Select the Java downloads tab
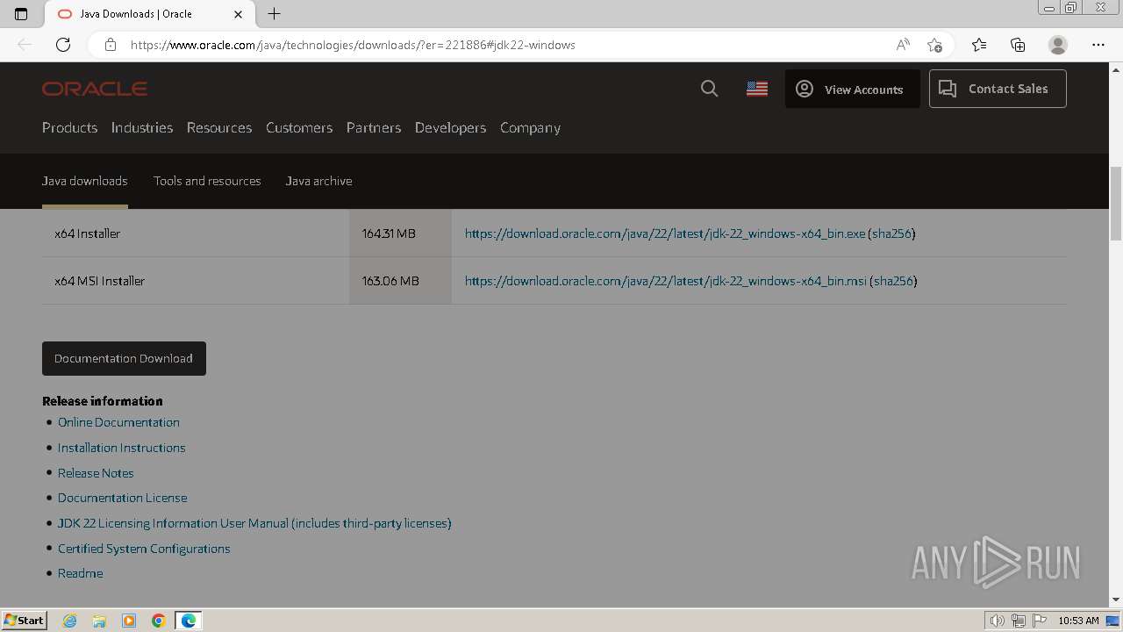Screen dimensions: 1123x632 (85, 181)
